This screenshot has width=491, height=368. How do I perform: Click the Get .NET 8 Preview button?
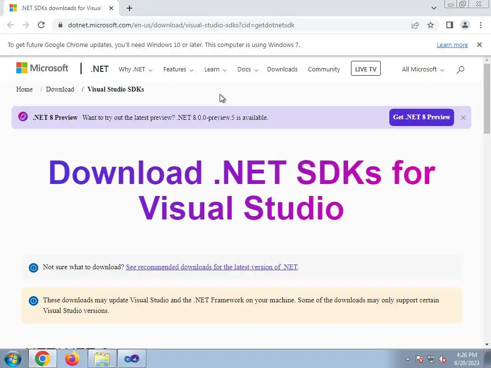(x=421, y=117)
